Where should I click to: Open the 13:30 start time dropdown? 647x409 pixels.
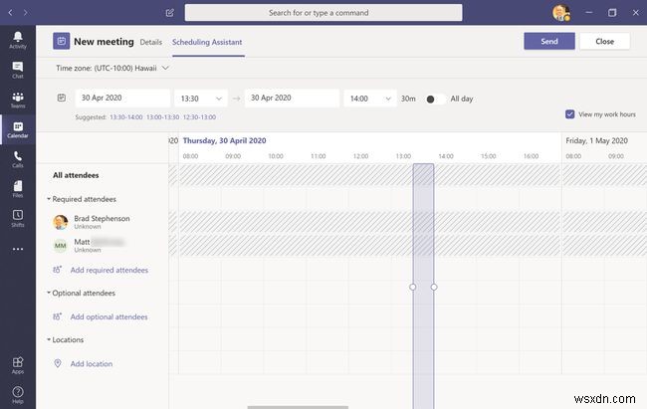click(x=201, y=99)
